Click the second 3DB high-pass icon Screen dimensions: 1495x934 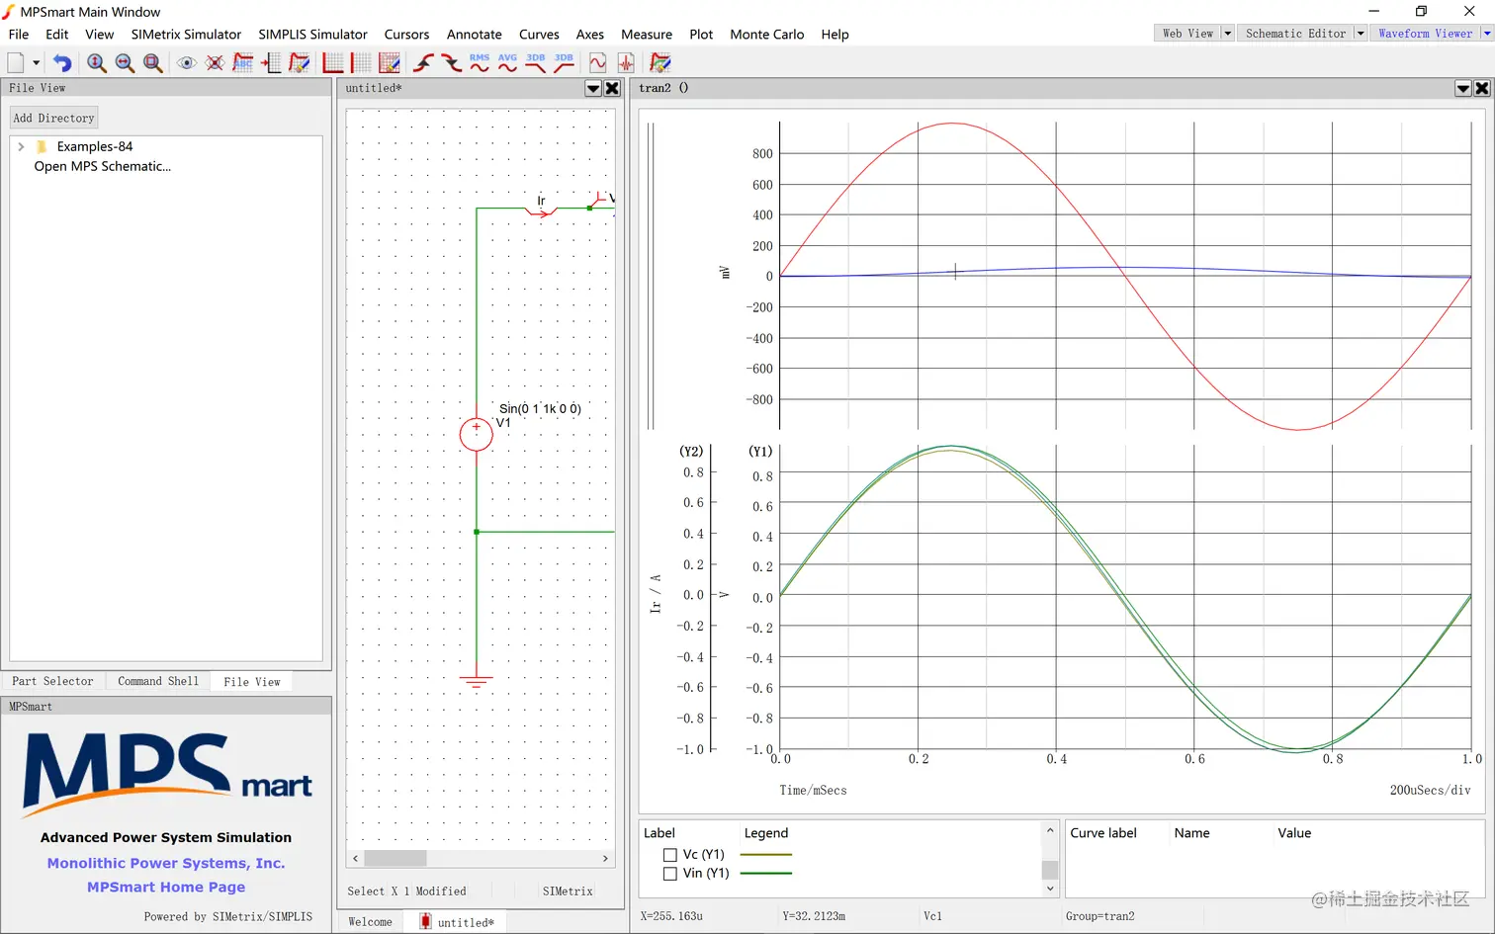564,63
